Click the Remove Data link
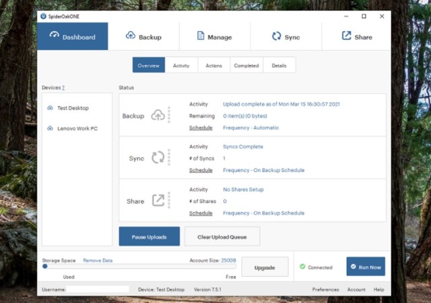 [x=98, y=260]
